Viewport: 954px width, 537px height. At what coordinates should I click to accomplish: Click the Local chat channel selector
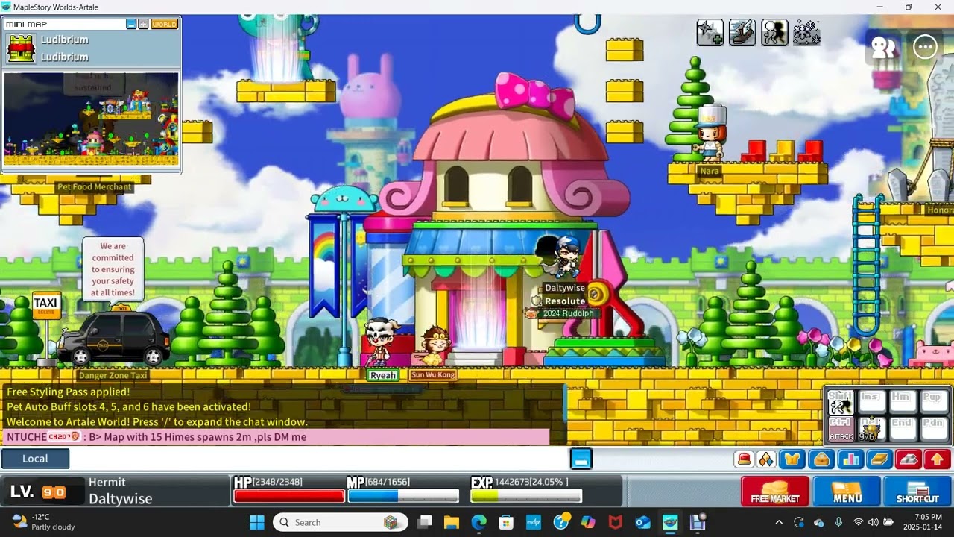pyautogui.click(x=35, y=459)
